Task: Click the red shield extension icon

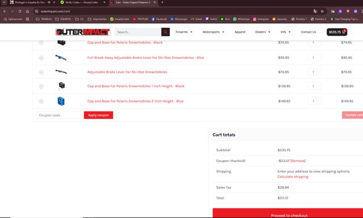Action: [348, 11]
